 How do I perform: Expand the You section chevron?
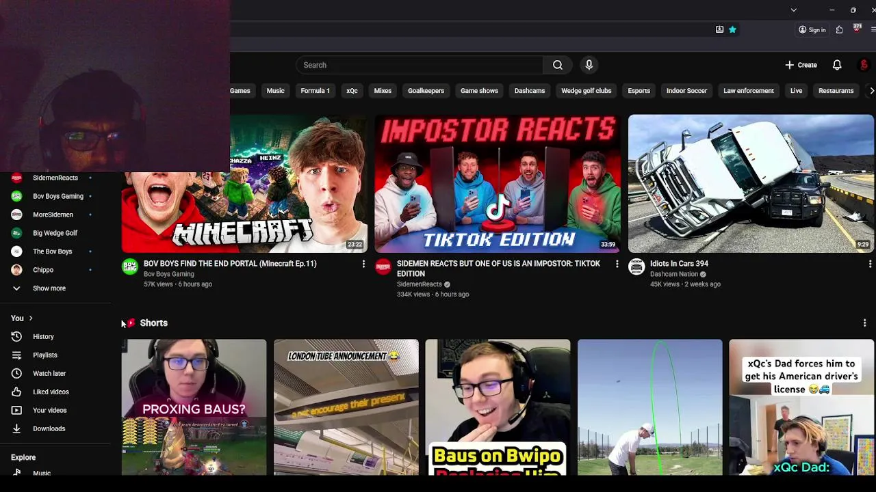coord(31,318)
